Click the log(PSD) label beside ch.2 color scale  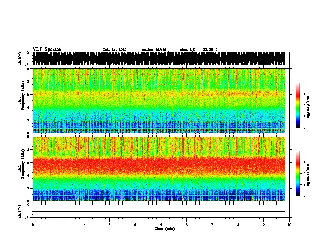308,175
